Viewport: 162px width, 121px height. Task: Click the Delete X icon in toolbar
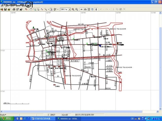point(124,9)
